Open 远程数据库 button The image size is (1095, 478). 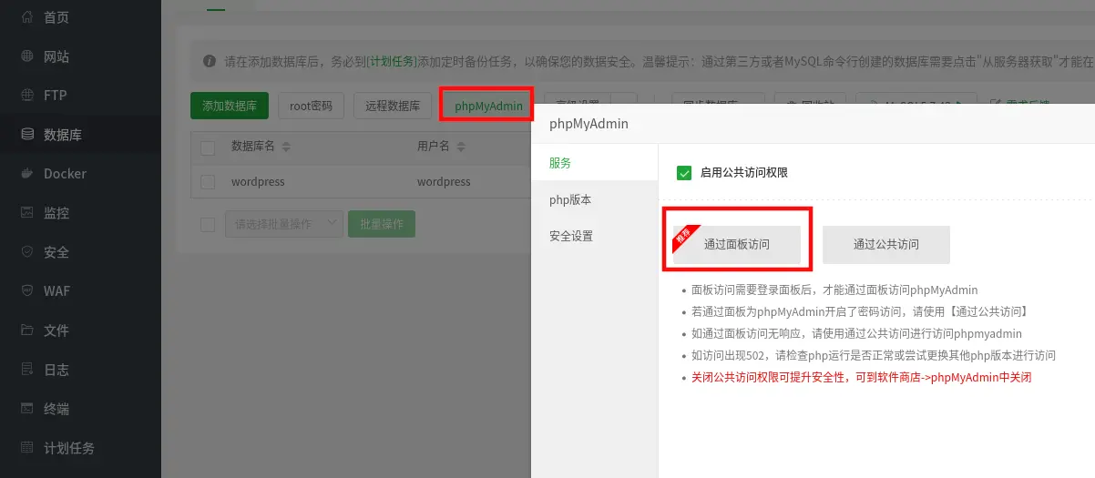click(x=393, y=106)
